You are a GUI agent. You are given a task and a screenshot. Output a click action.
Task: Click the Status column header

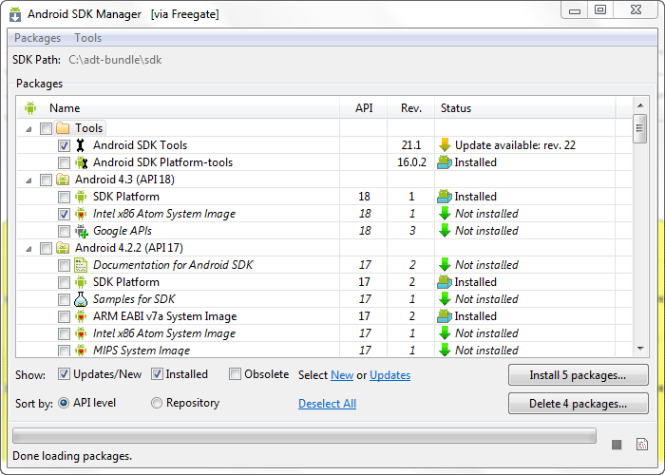tap(525, 108)
